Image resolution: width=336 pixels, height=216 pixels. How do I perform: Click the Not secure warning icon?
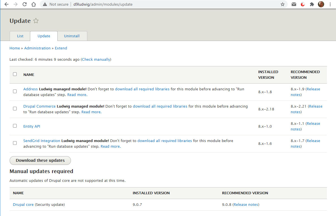[45, 4]
